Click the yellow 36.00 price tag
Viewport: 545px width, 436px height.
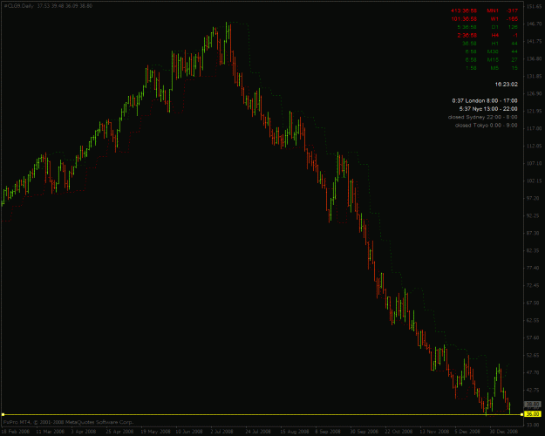tap(533, 414)
